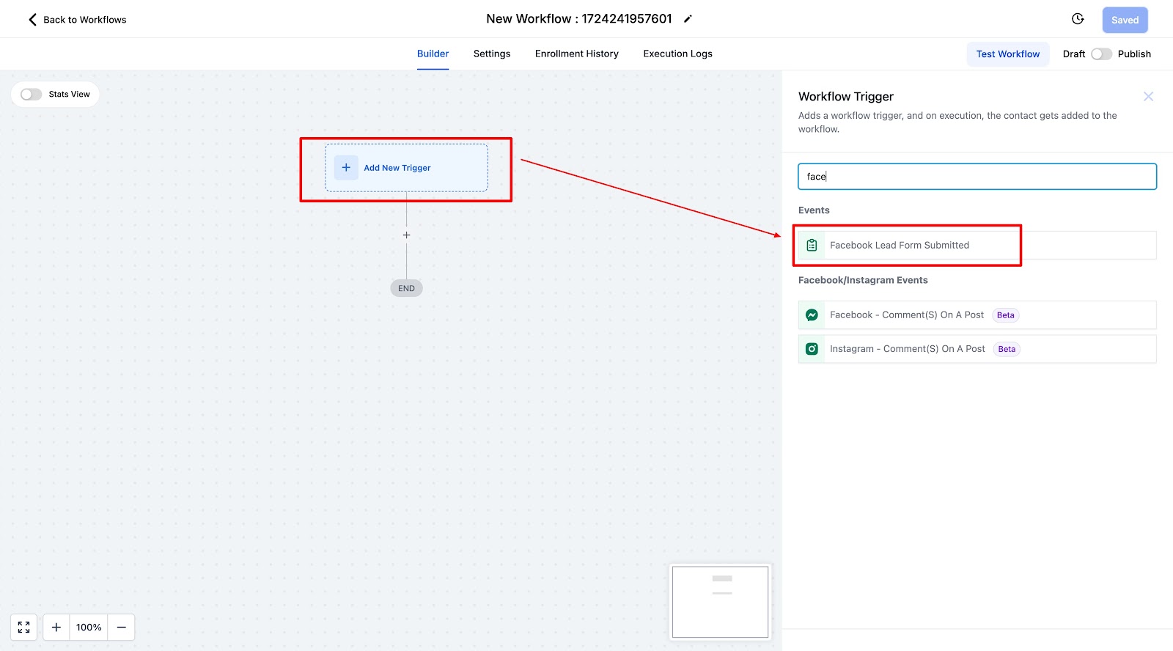Image resolution: width=1173 pixels, height=651 pixels.
Task: Click the Messenger icon for Facebook comments trigger
Action: point(812,315)
